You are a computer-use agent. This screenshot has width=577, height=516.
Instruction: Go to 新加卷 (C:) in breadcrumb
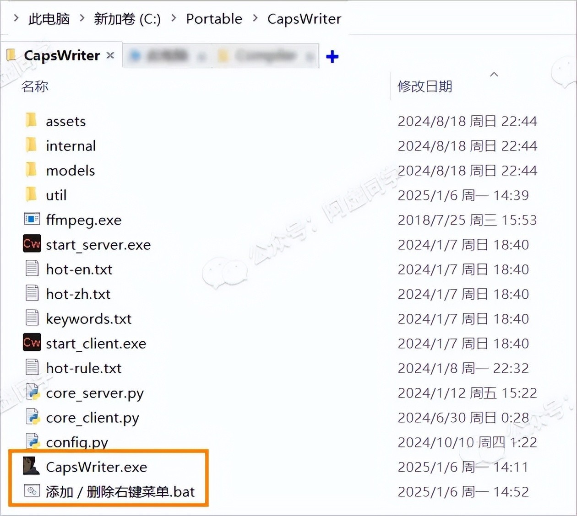pyautogui.click(x=127, y=19)
